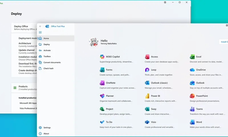Click the Settings gear icon

40,128
